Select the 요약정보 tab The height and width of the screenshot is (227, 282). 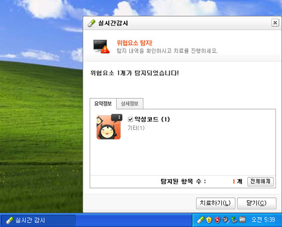pos(102,104)
